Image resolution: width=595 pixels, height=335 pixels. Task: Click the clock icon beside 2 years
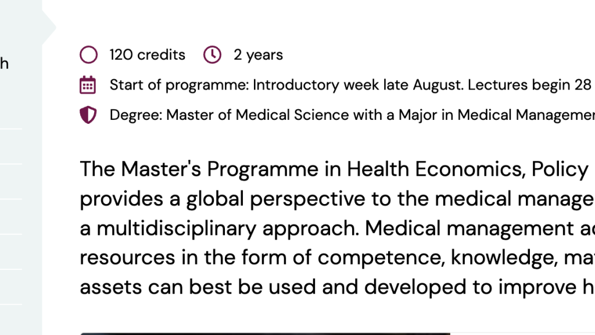tap(212, 55)
